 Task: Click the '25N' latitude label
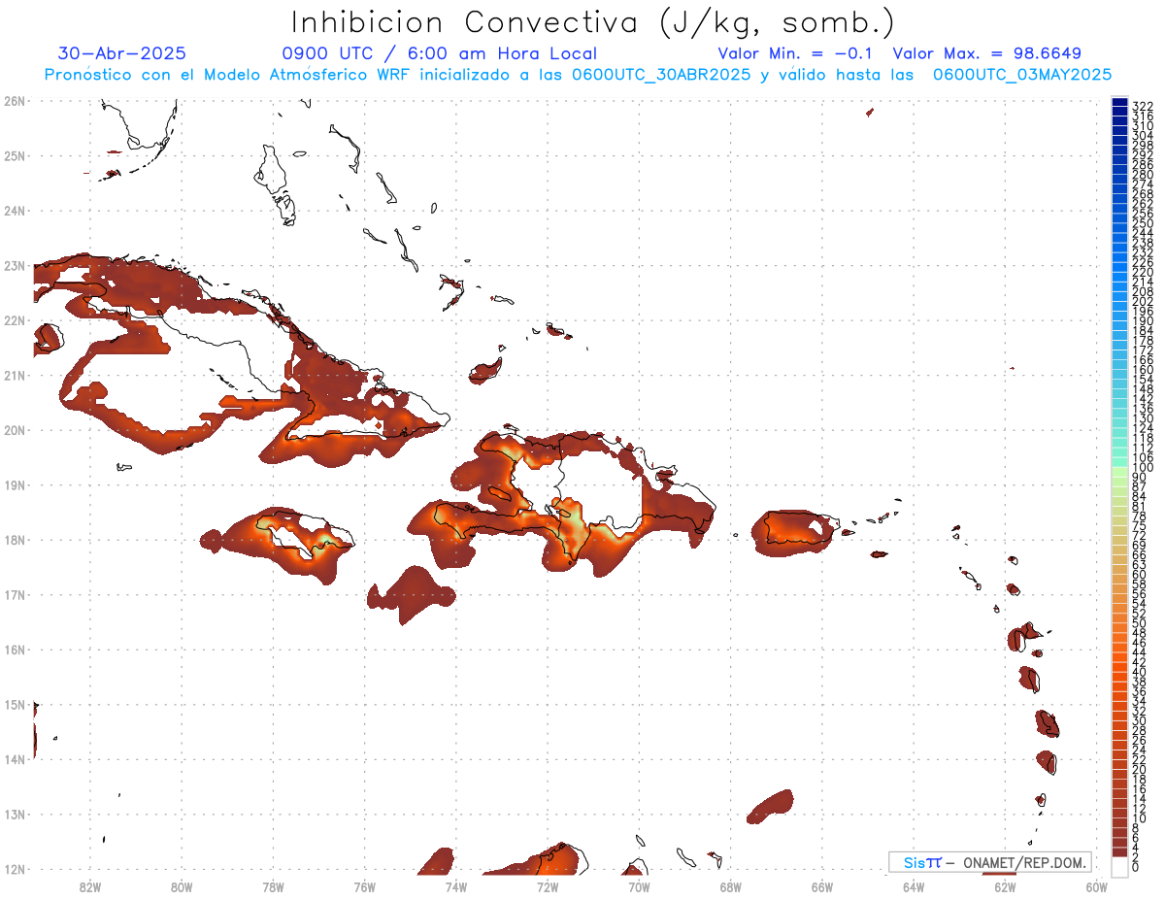tap(15, 155)
